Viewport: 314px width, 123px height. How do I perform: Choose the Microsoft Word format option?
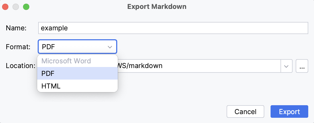tap(66, 61)
